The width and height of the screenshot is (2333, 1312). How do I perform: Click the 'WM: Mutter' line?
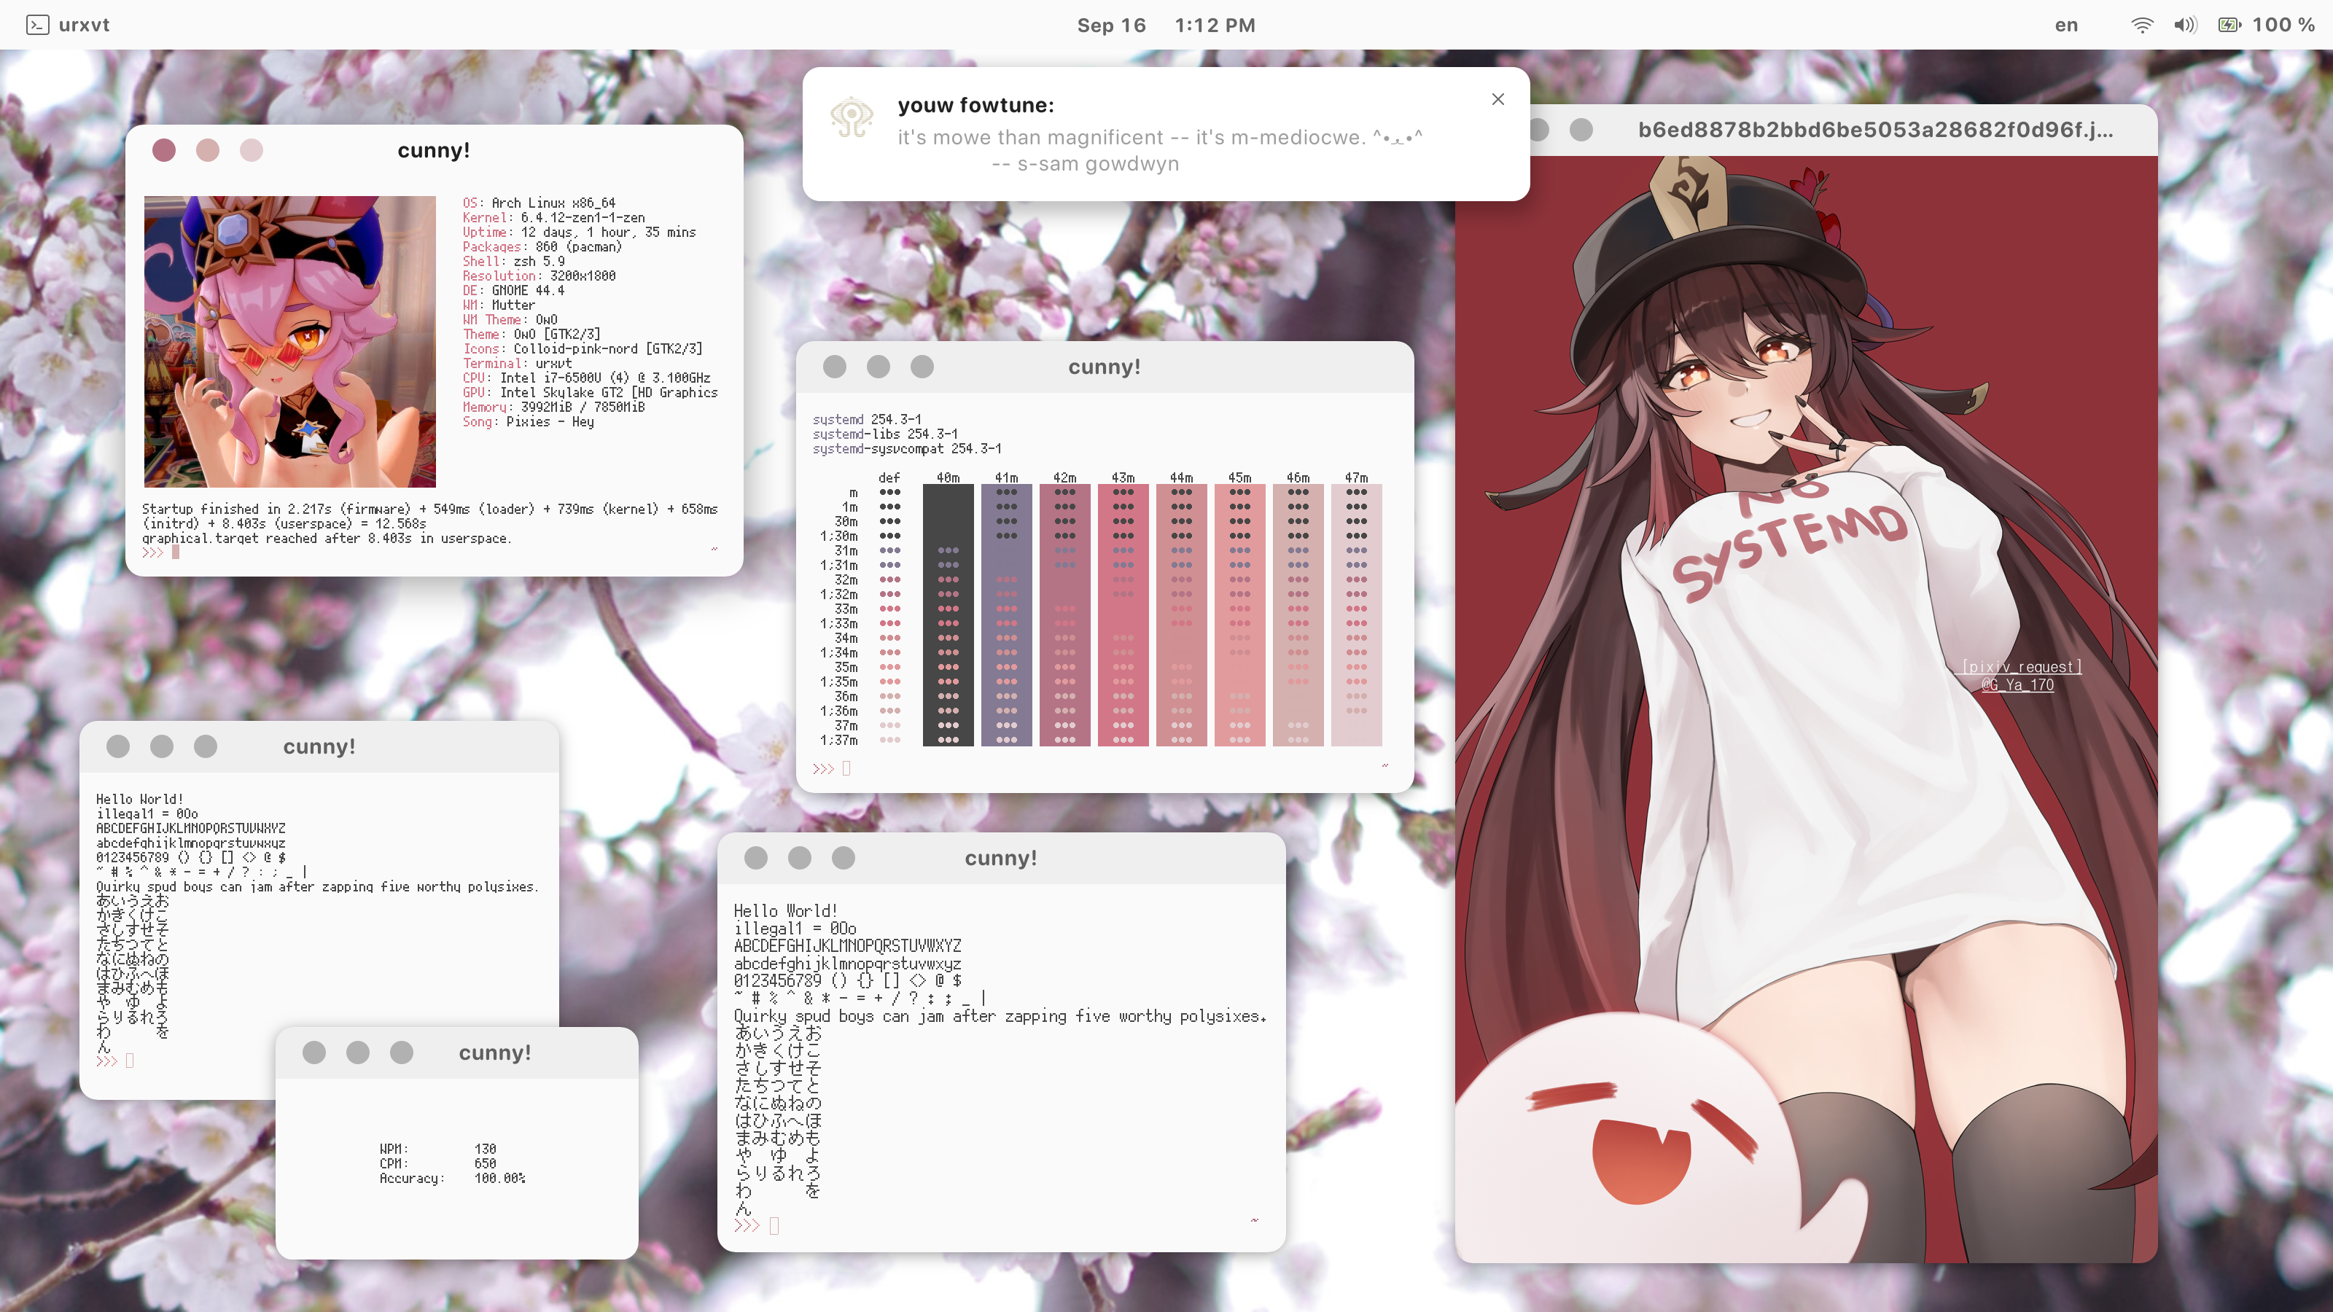click(499, 305)
